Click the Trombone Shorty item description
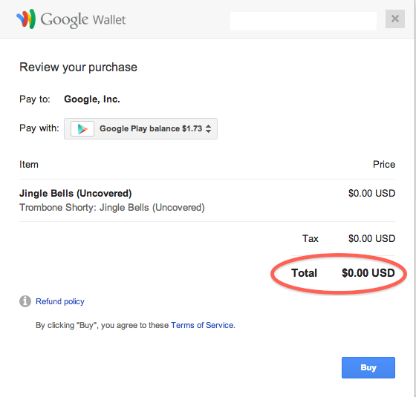This screenshot has height=397, width=416. point(112,208)
